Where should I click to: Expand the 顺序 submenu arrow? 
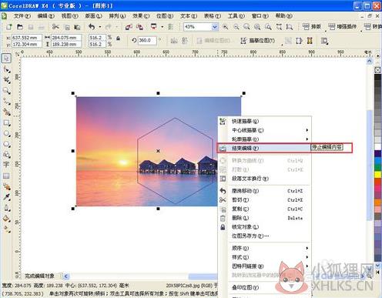pos(307,248)
